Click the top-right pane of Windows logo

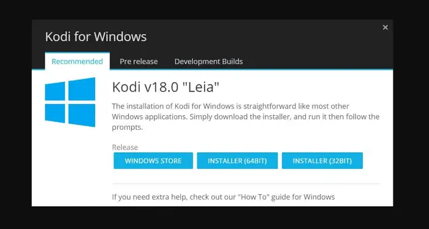[x=82, y=89]
